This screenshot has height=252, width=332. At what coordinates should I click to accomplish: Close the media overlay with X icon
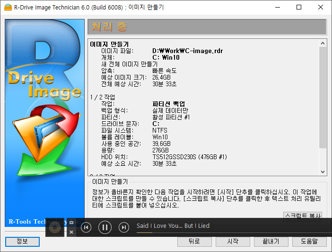[71, 232]
